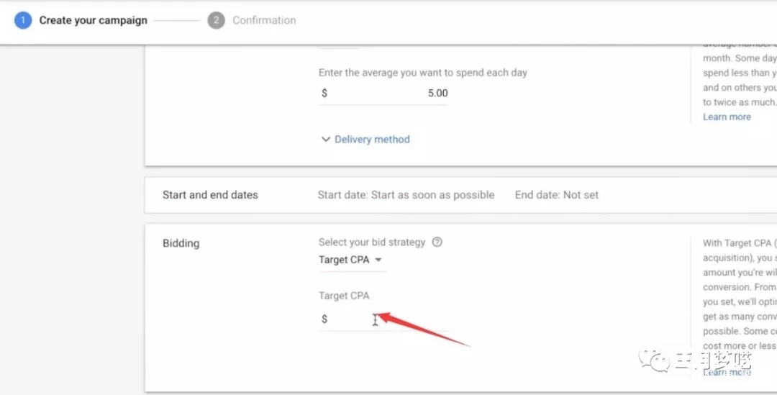Viewport: 777px width, 395px height.
Task: Click the step 2 Confirmation circle icon
Action: (216, 20)
